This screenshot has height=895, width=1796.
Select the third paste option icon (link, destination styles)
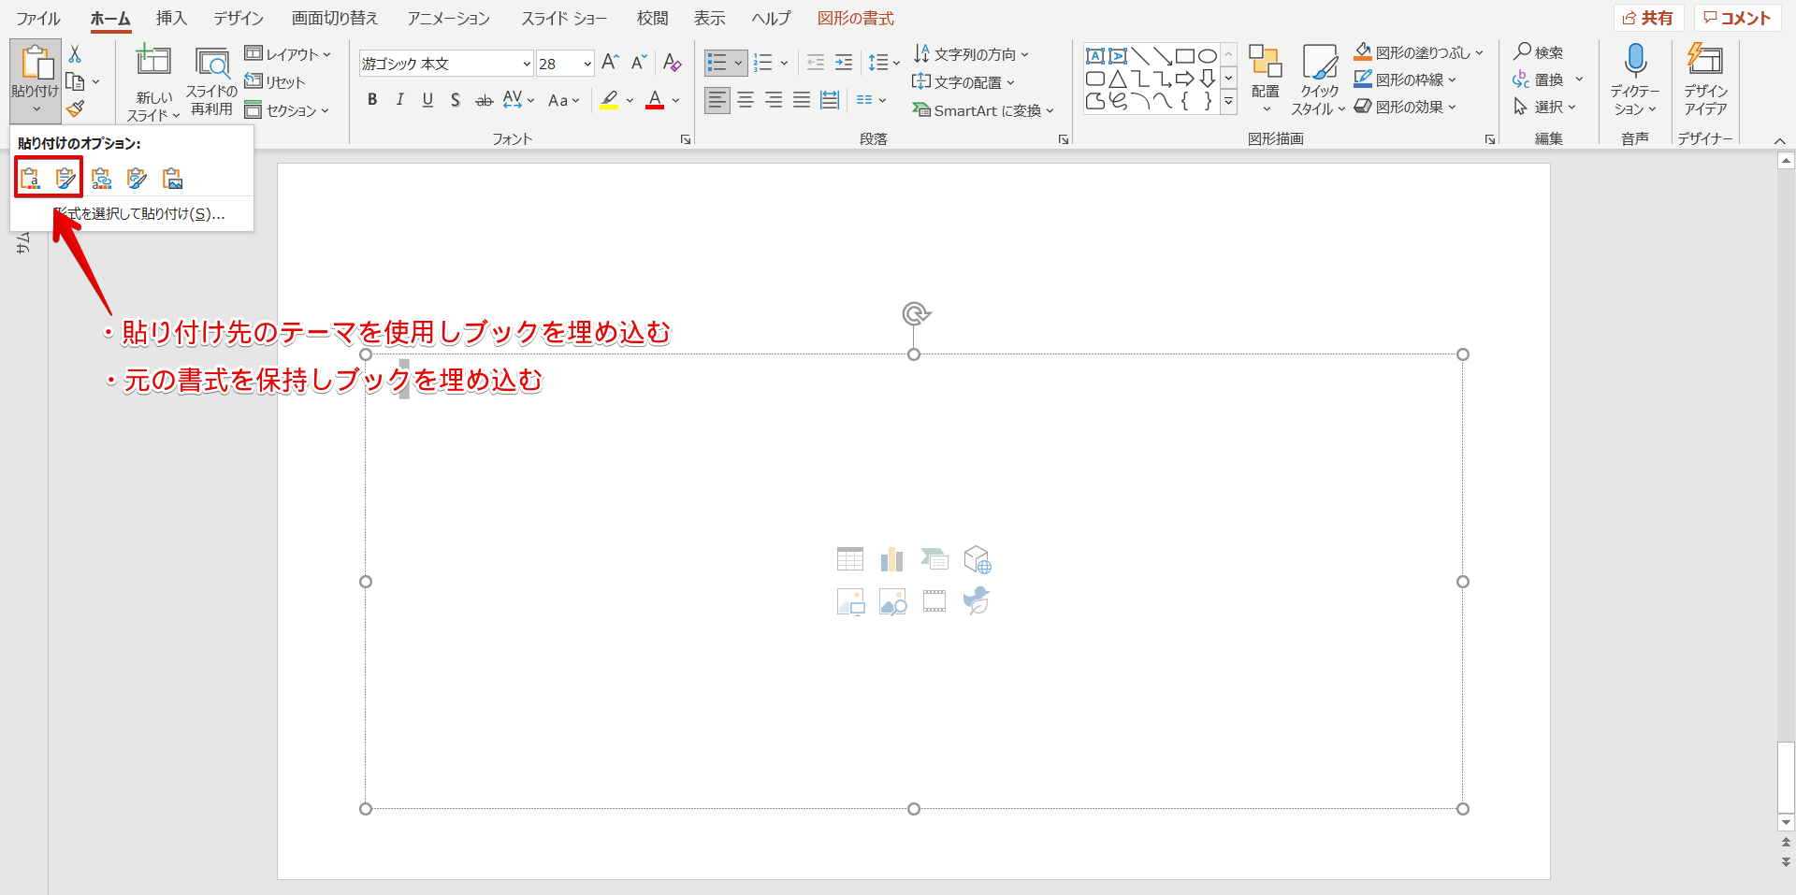coord(101,178)
